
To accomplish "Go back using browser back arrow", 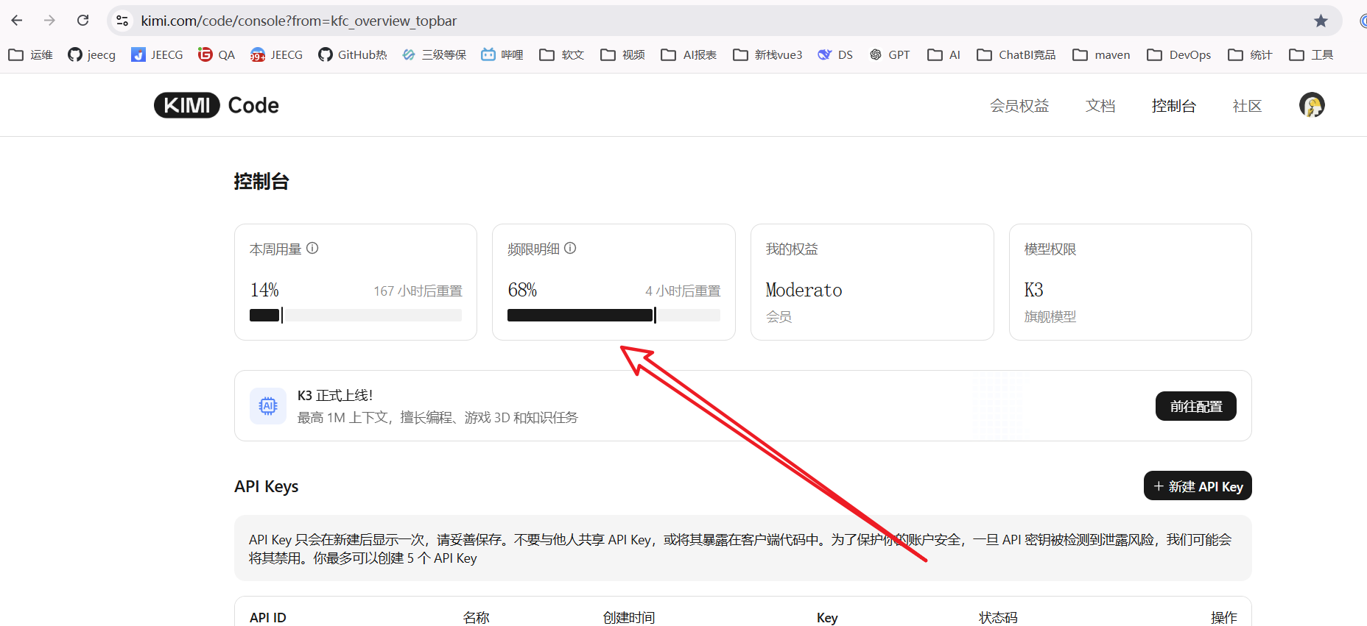I will 17,21.
